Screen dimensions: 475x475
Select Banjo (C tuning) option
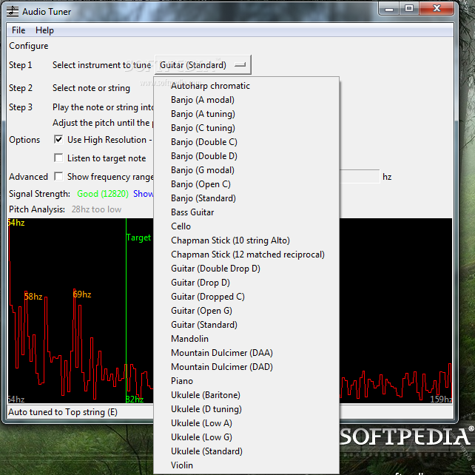click(246, 128)
